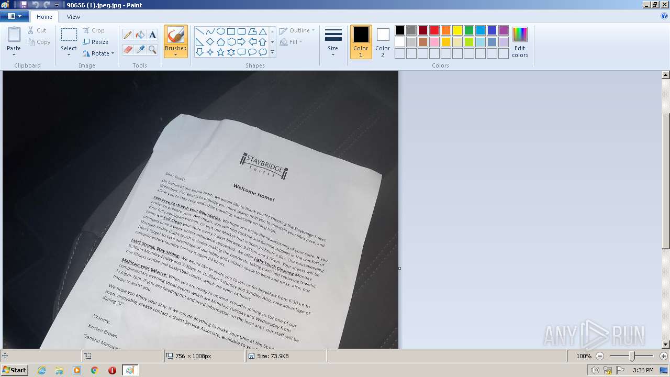This screenshot has height=377, width=670.
Task: Choose the Curve shape
Action: 210,31
